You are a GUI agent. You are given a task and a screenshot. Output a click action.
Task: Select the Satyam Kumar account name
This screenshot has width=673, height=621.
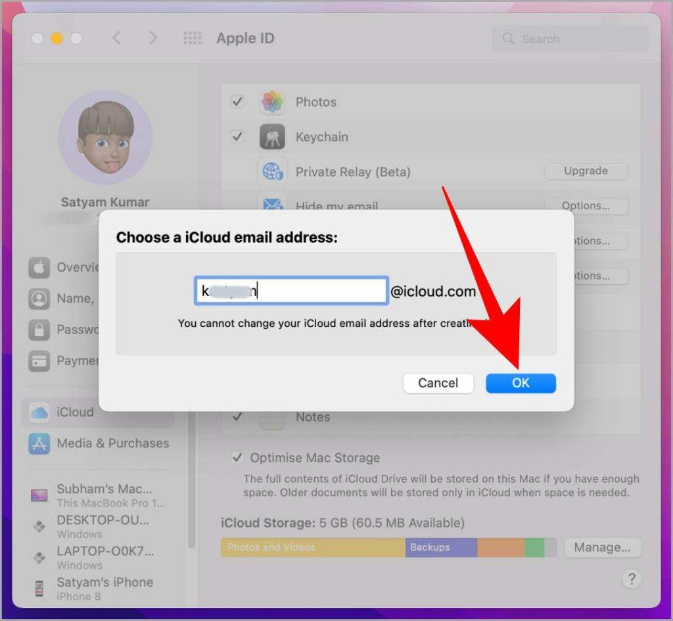coord(105,202)
